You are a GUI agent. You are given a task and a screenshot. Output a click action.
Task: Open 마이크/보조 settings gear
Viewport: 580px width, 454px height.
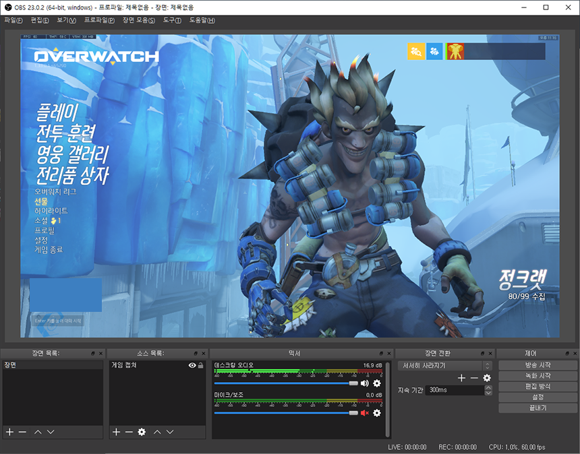click(377, 413)
